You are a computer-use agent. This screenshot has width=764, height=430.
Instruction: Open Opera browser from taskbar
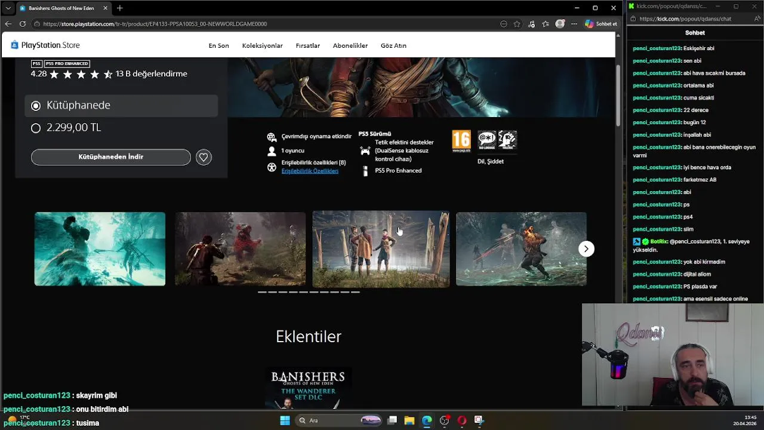[461, 420]
